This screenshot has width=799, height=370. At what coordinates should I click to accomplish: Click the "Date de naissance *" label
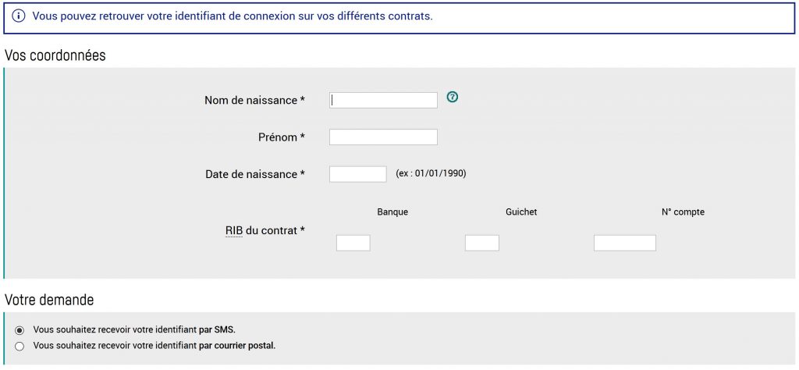click(x=255, y=174)
